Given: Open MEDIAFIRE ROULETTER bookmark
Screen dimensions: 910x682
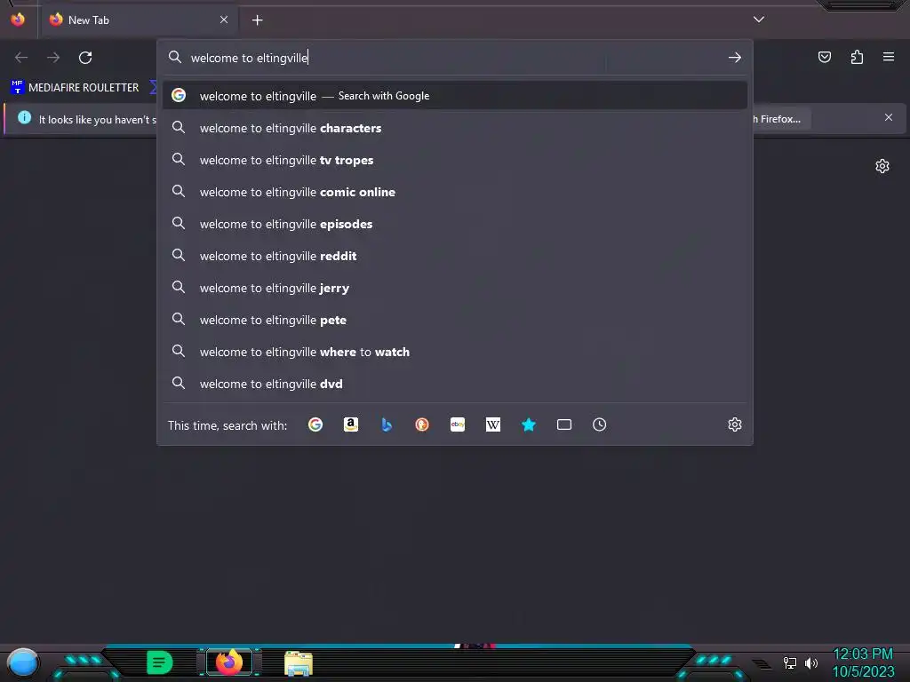Looking at the screenshot, I should point(75,88).
